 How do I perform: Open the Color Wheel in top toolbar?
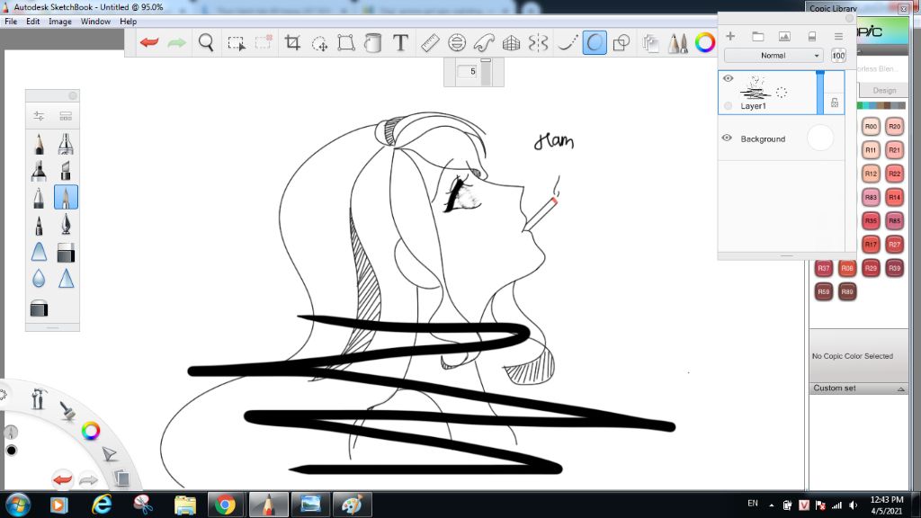pos(705,42)
